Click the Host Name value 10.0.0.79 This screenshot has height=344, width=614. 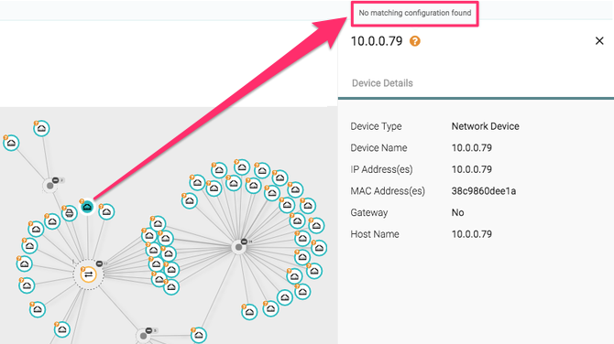pos(471,234)
